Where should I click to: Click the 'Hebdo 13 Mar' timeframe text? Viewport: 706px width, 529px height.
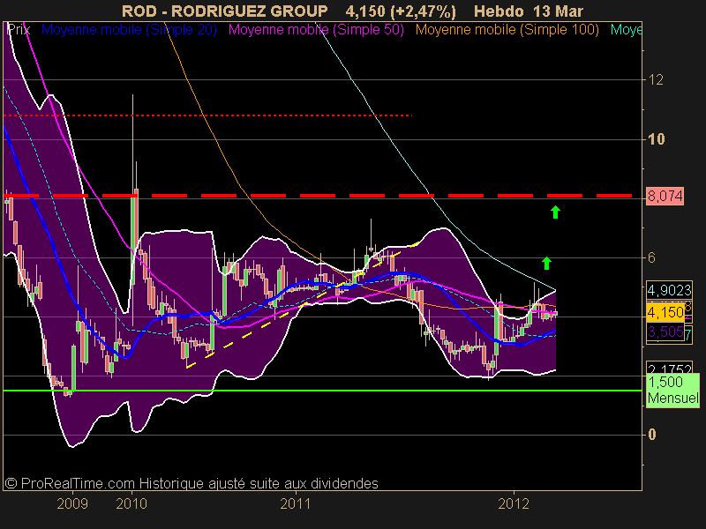tap(529, 11)
